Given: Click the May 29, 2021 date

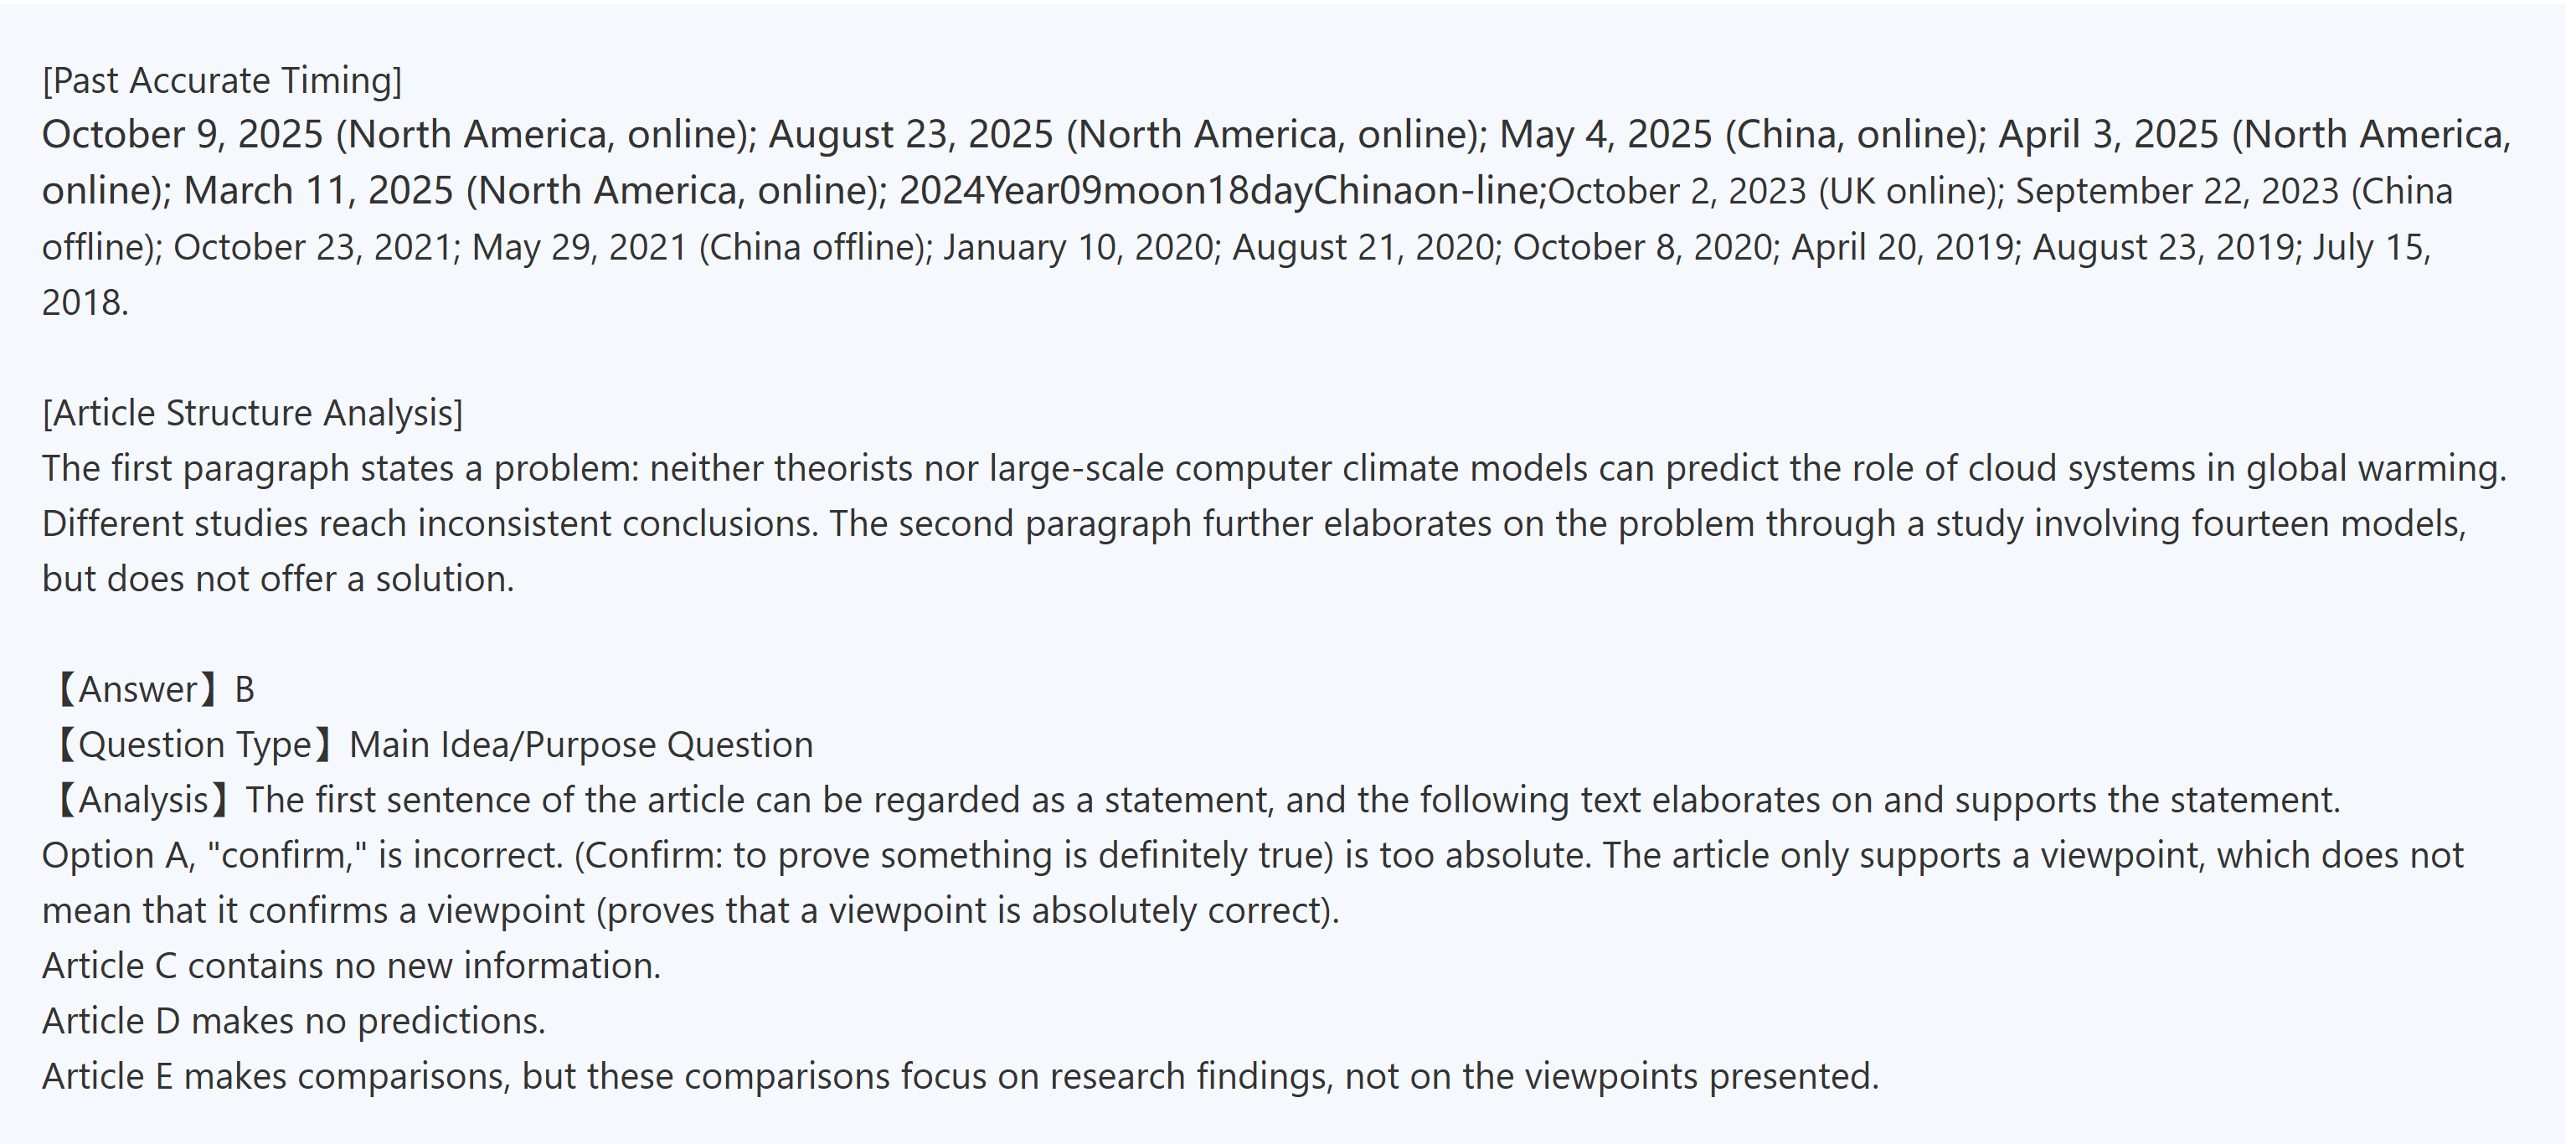Looking at the screenshot, I should pos(579,247).
